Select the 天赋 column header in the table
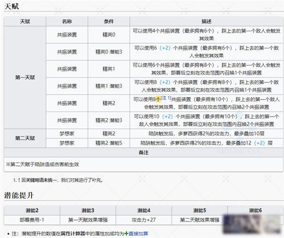This screenshot has height=238, width=284. [25, 21]
